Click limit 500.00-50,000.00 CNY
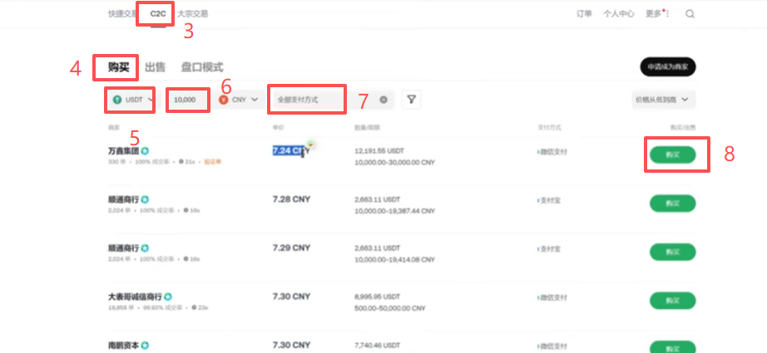Screen dimensions: 767x353 click(x=390, y=308)
